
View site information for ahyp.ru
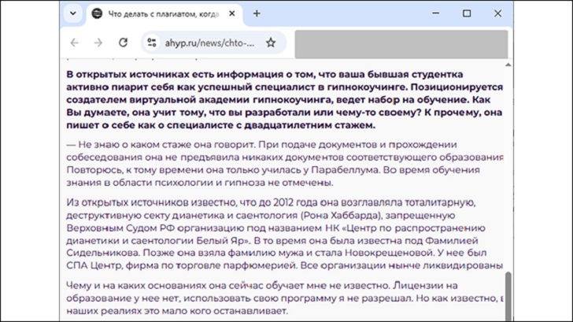click(152, 43)
